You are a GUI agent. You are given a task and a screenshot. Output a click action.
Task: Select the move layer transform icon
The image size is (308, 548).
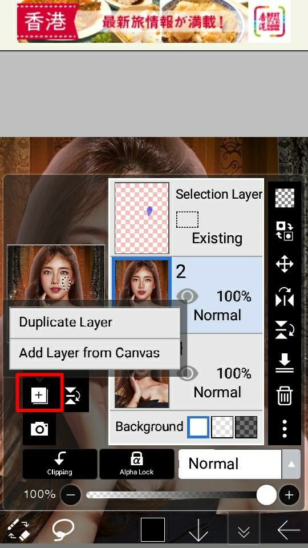(285, 264)
